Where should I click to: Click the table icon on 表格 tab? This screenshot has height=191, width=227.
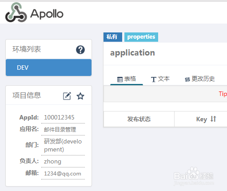120,80
